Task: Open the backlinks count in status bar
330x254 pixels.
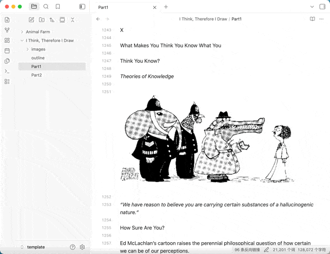Action: (x=247, y=250)
